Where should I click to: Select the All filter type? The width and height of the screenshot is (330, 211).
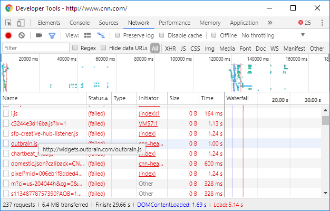155,49
